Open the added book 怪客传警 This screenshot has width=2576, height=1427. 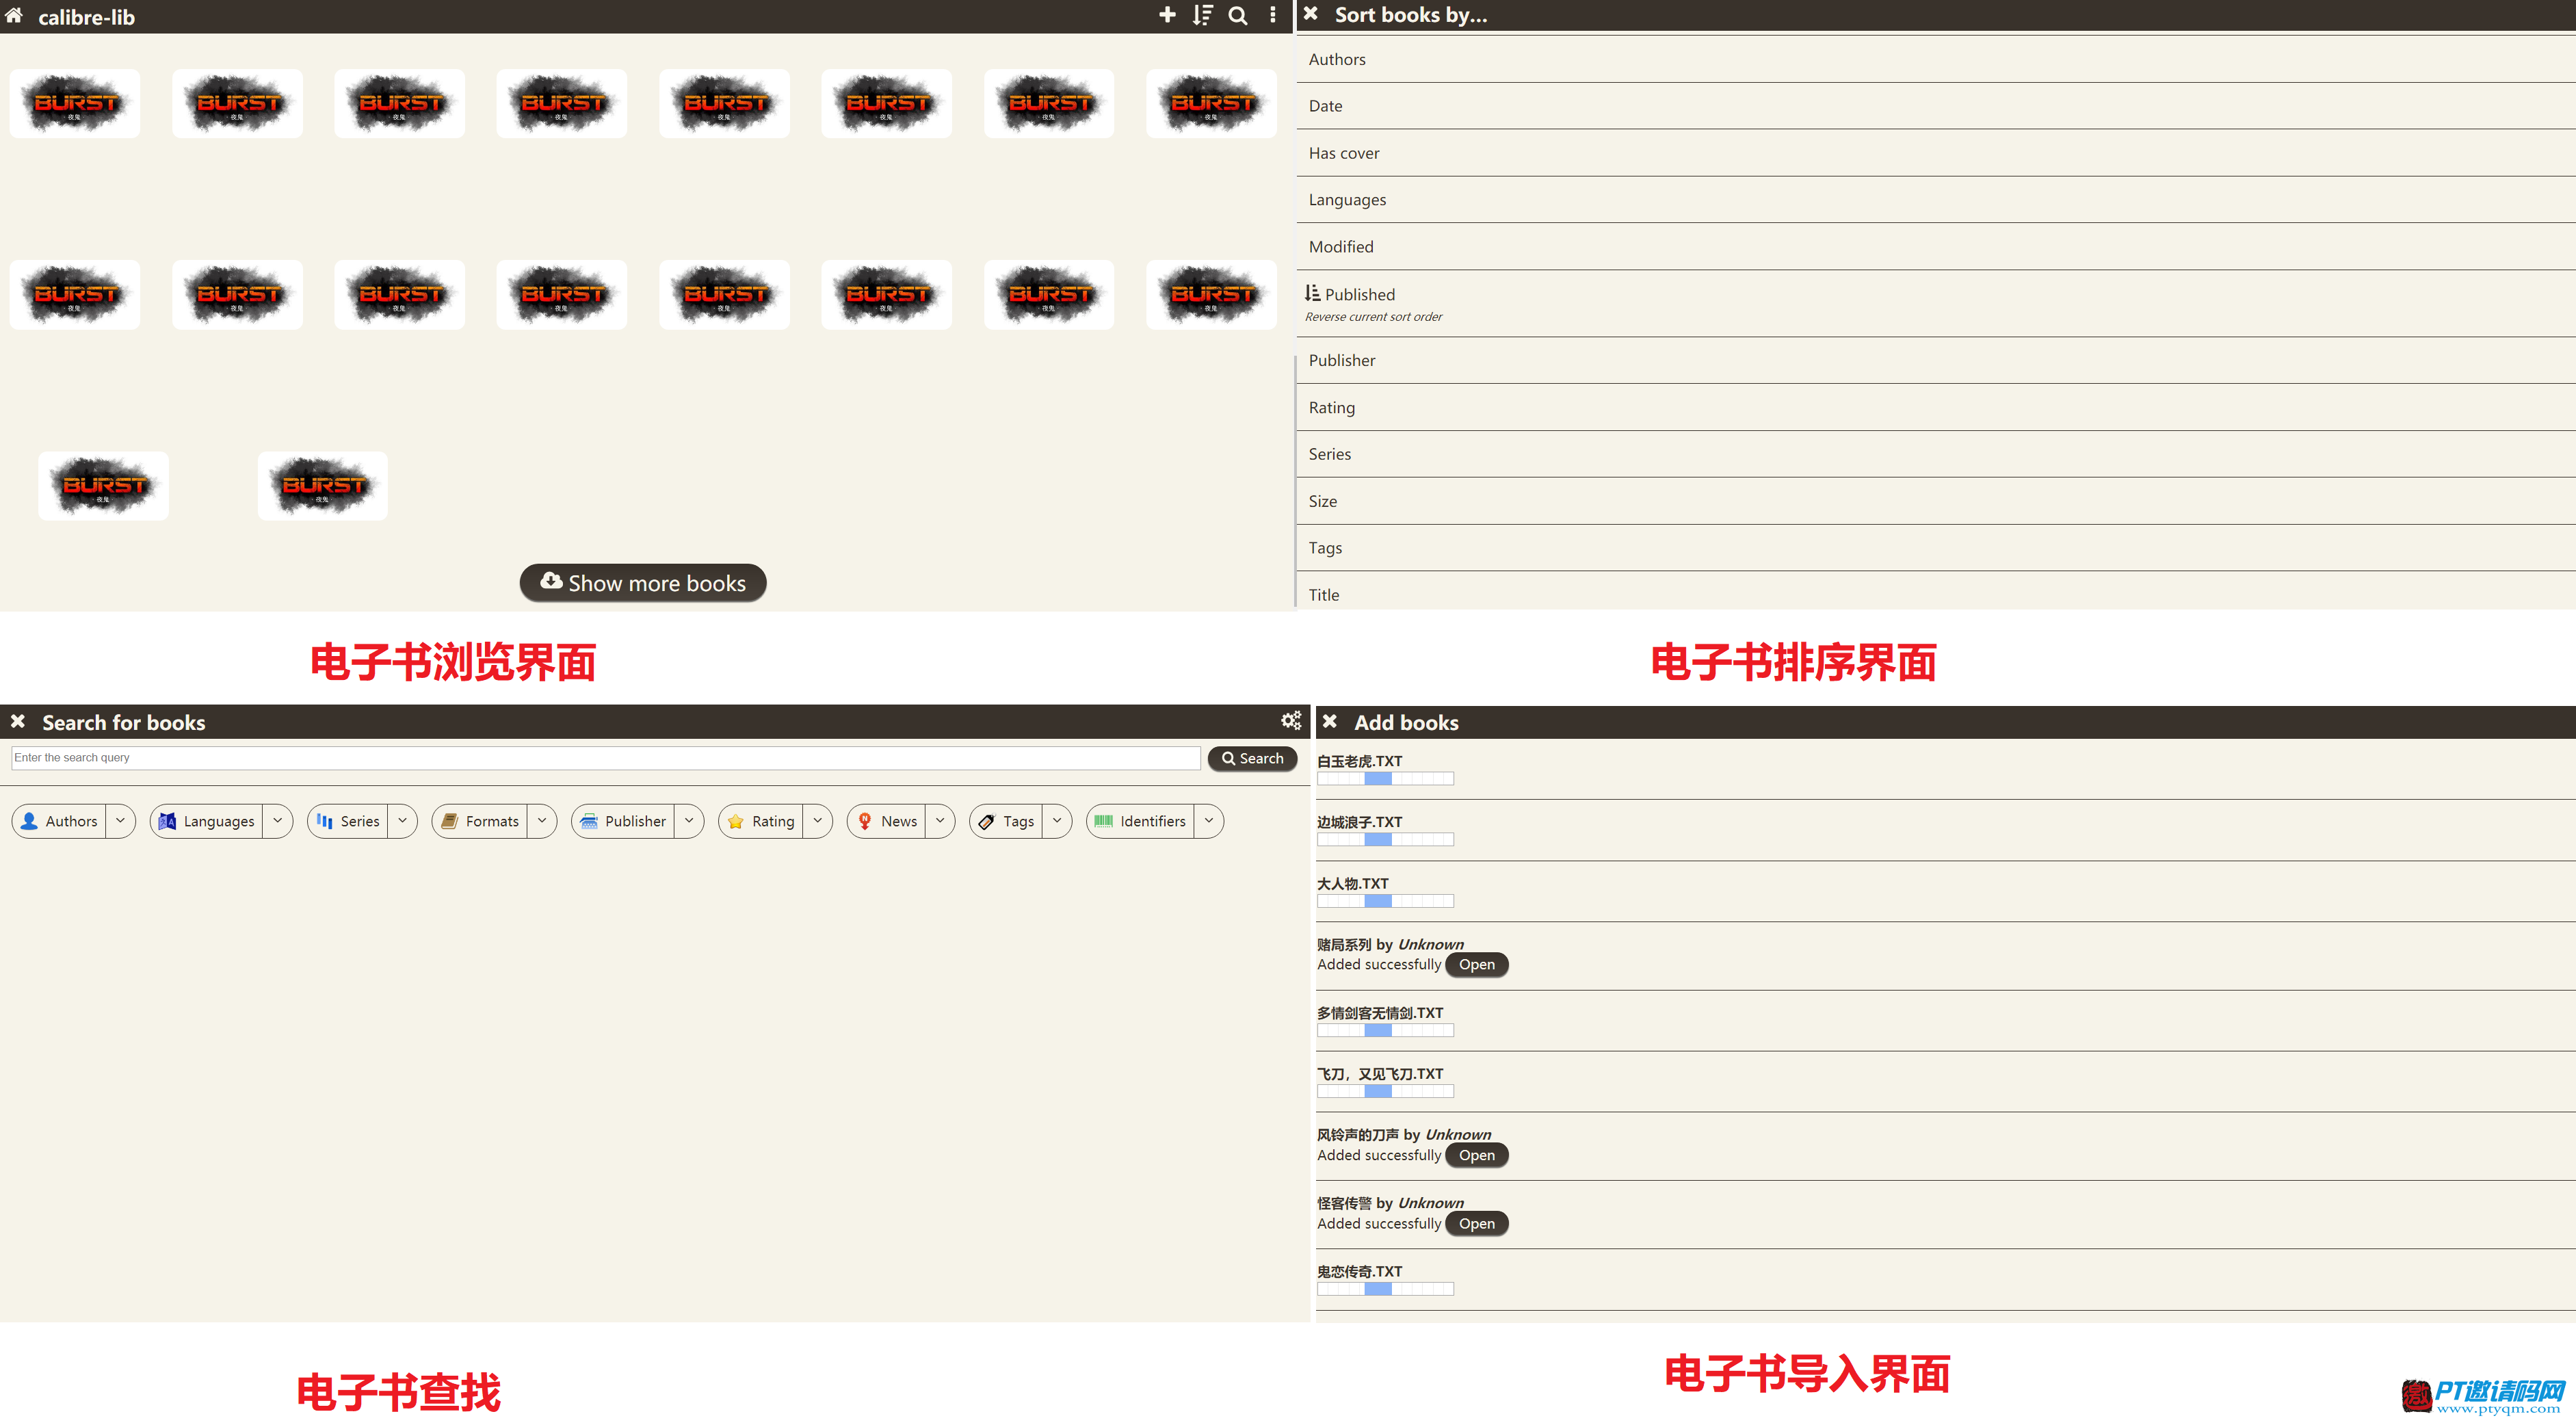coord(1476,1223)
